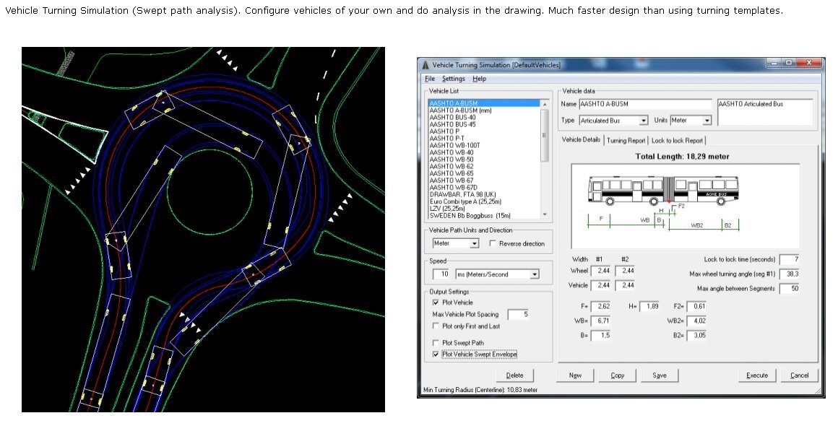Enable the Plot Swept Path option
The image size is (838, 439).
[x=436, y=342]
